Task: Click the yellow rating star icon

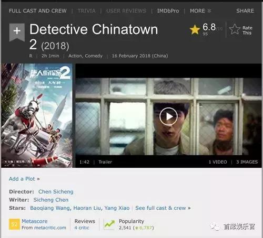Action: [195, 29]
